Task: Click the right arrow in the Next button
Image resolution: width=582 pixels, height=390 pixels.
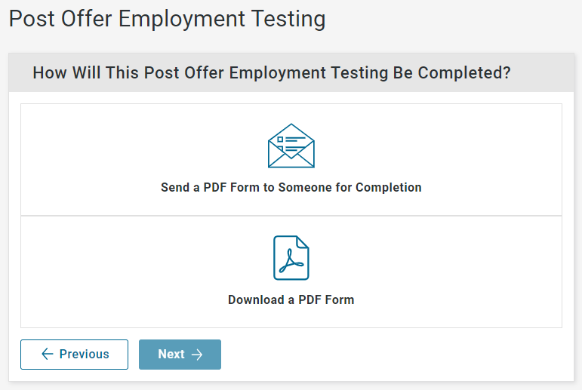Action: [x=197, y=355]
